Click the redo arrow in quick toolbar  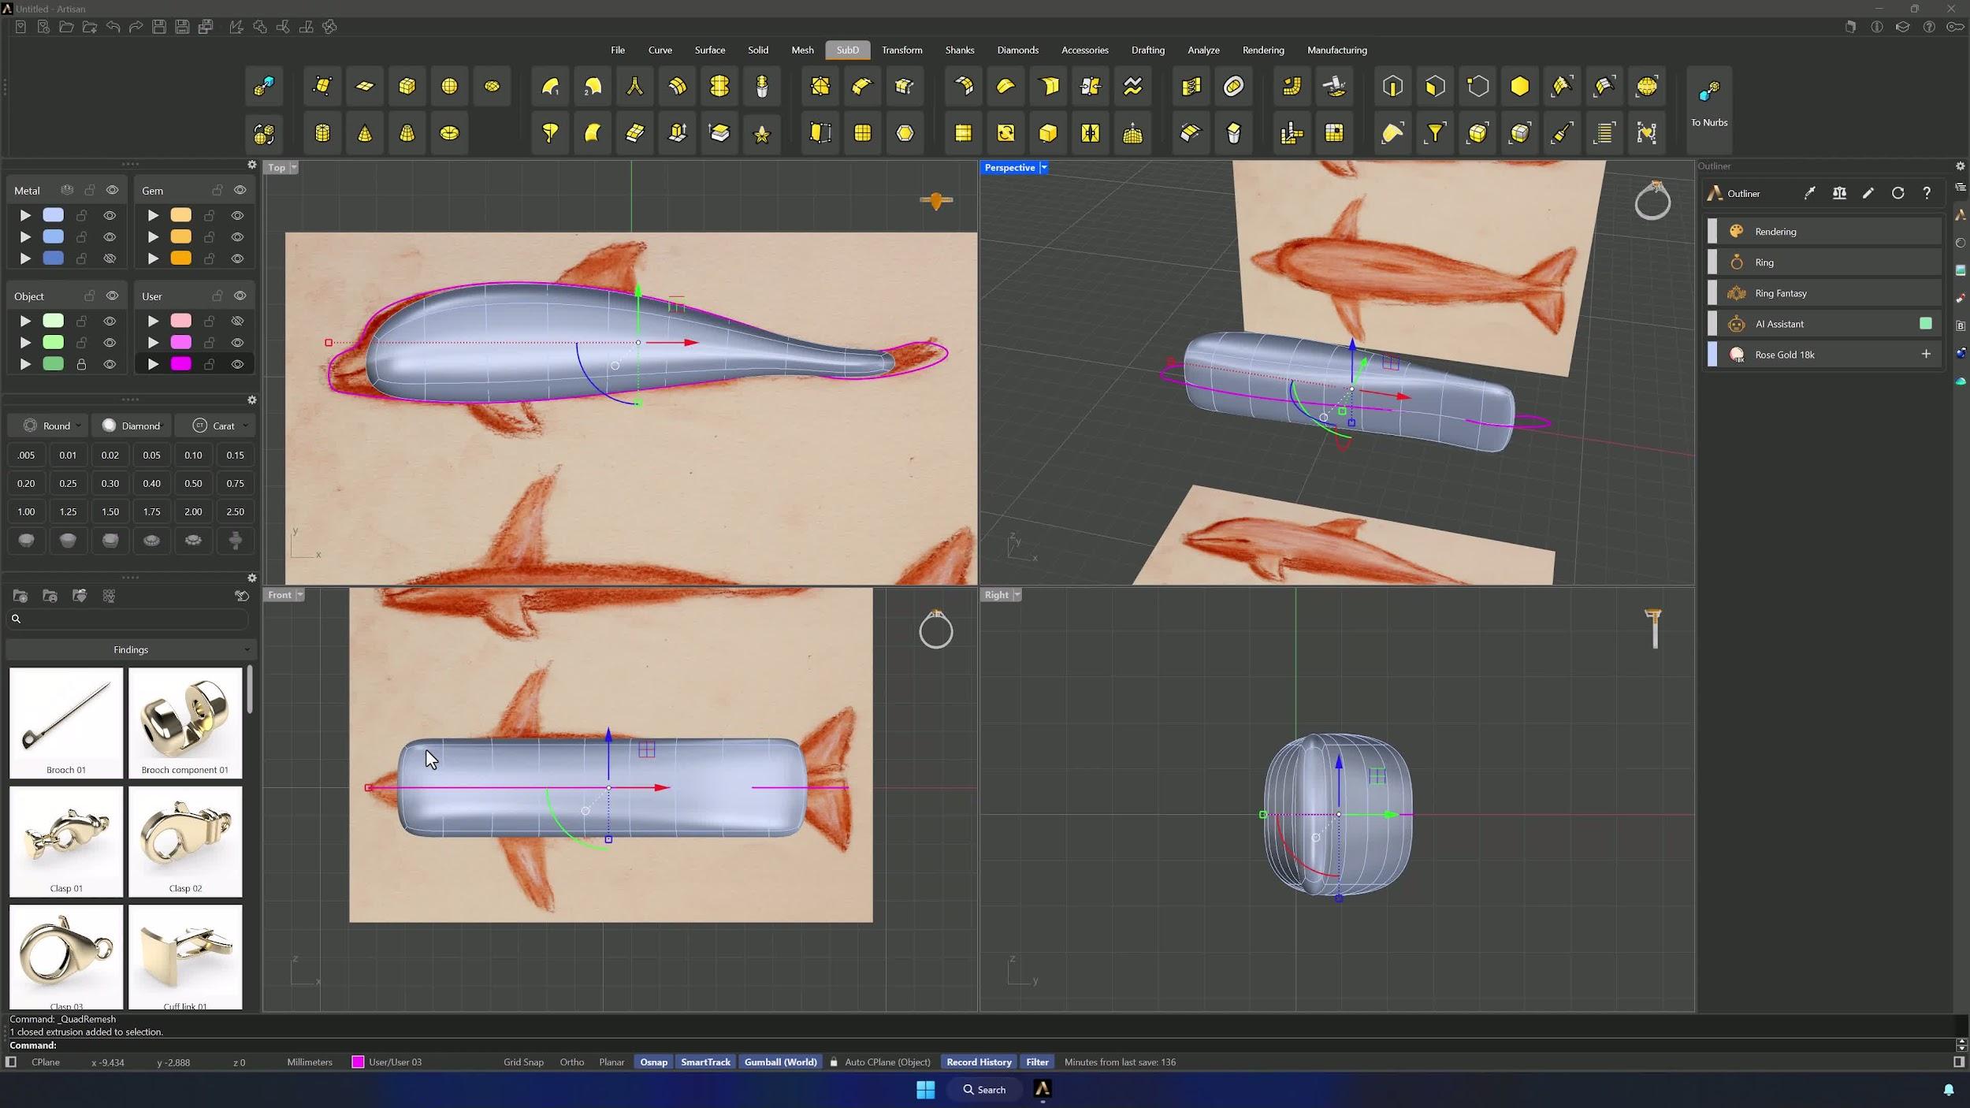(x=136, y=27)
